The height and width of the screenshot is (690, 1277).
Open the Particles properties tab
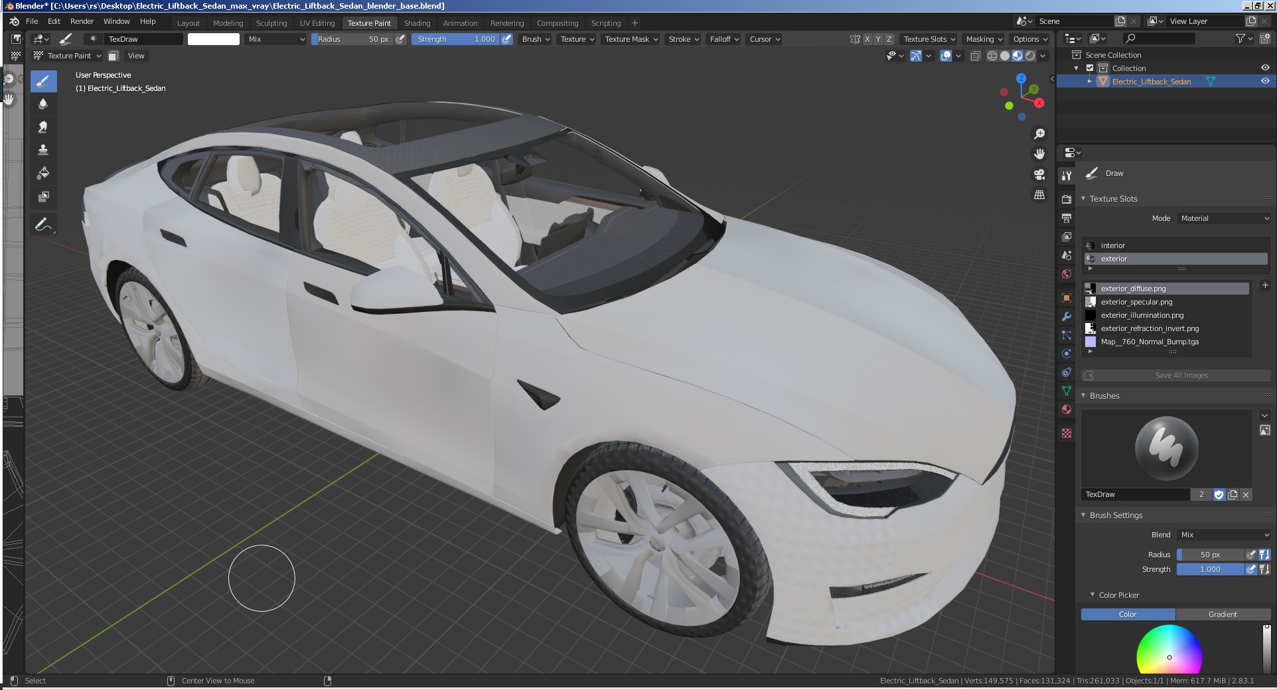(x=1067, y=335)
